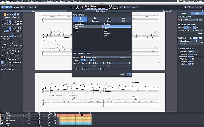Open the Effects menu
This screenshot has width=204, height=127.
tap(43, 1)
